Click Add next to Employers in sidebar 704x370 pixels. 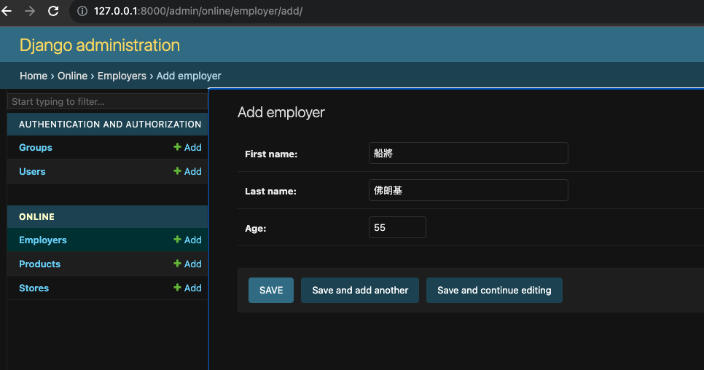click(x=187, y=240)
